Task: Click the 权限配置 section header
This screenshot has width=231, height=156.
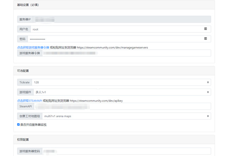Action: point(114,139)
